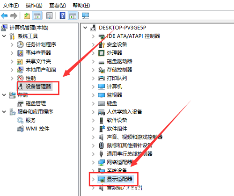The height and width of the screenshot is (196, 234).
Task: Expand the 任务计划程序 node
Action: (x=12, y=44)
